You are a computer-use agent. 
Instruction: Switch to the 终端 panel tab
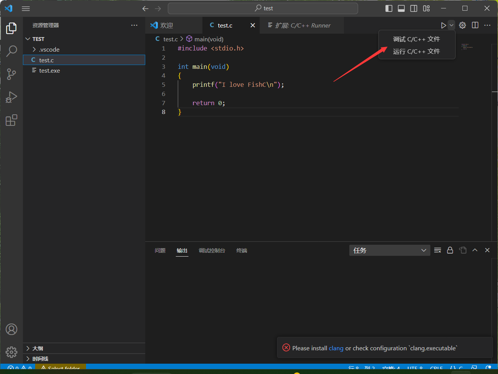pos(242,250)
